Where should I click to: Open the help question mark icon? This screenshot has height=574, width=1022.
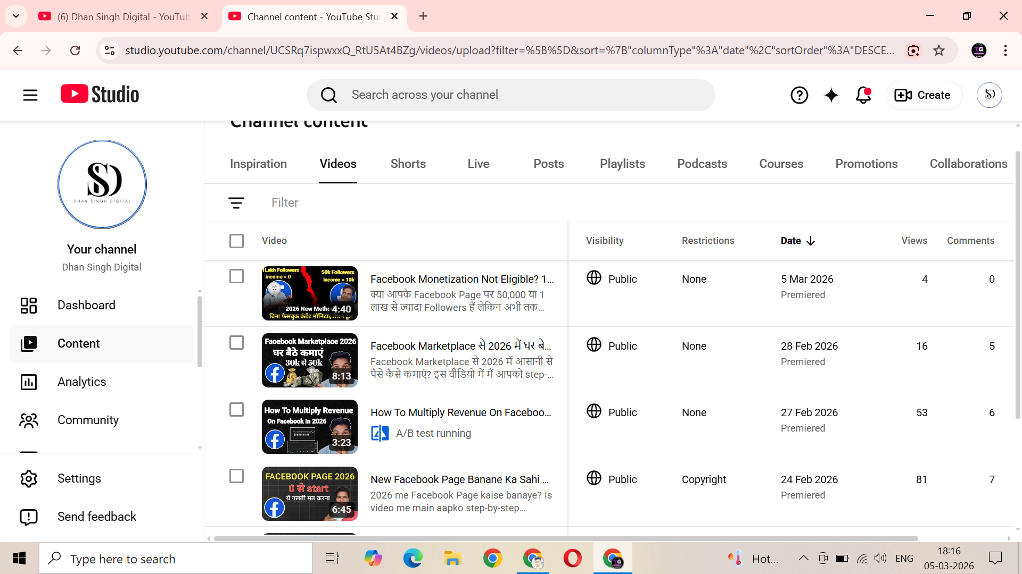coord(799,95)
